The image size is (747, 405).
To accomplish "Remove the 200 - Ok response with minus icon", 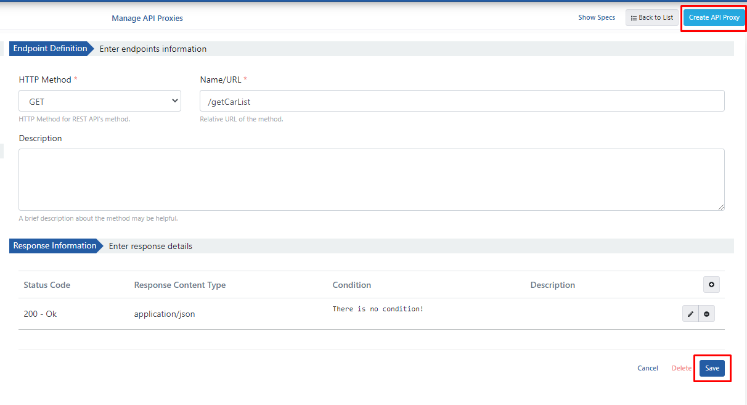I will [706, 314].
